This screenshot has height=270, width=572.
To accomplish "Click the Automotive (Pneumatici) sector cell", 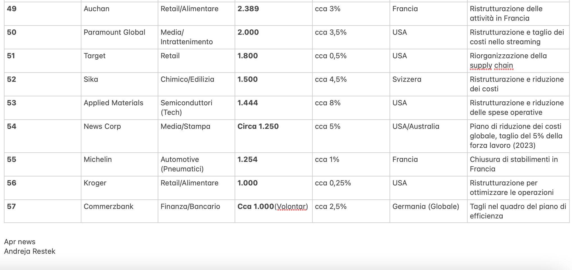I will click(x=182, y=164).
